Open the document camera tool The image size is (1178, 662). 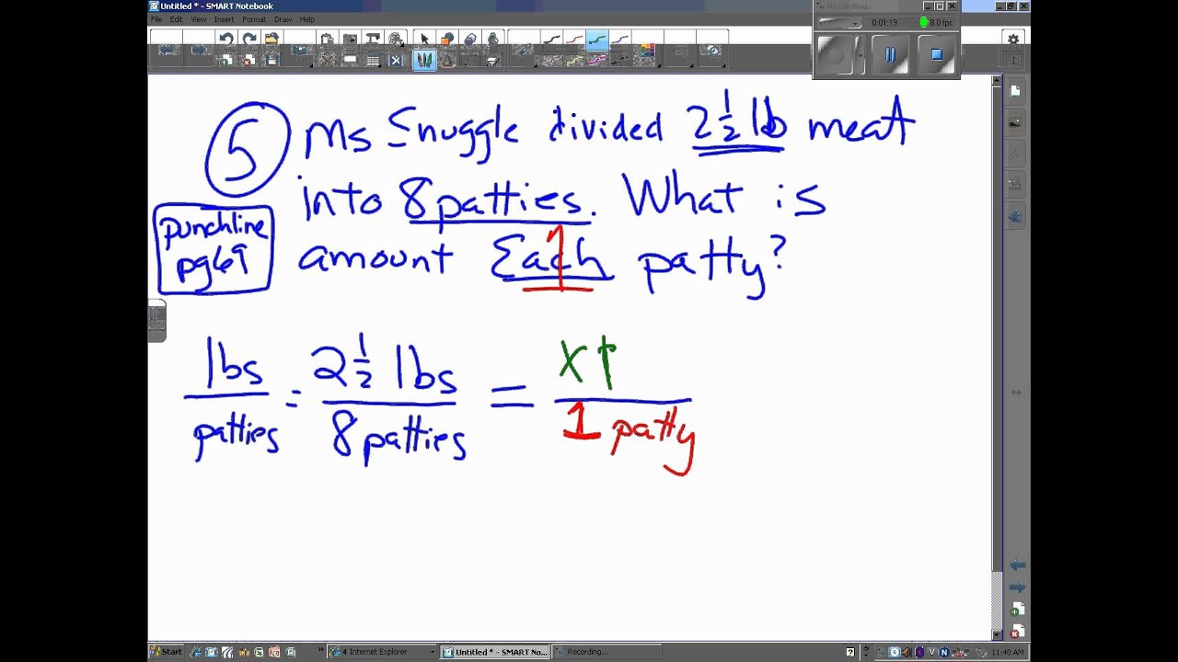373,39
